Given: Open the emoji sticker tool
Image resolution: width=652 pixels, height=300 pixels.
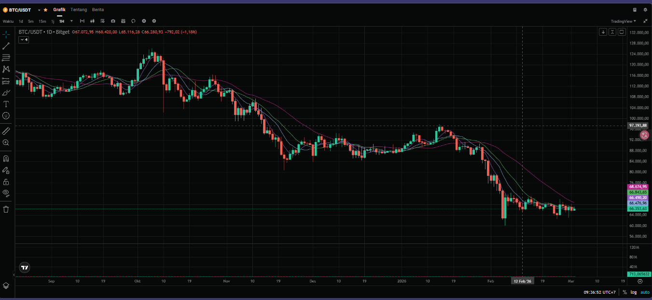Looking at the screenshot, I should click(x=6, y=116).
